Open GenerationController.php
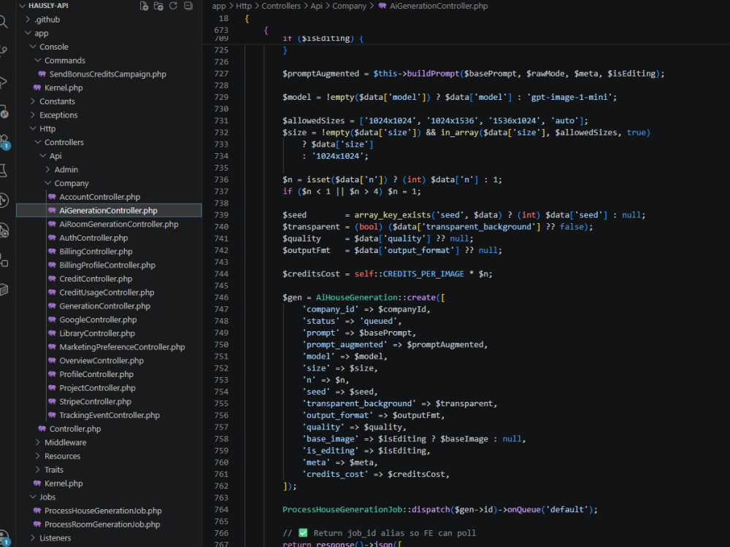 [104, 306]
